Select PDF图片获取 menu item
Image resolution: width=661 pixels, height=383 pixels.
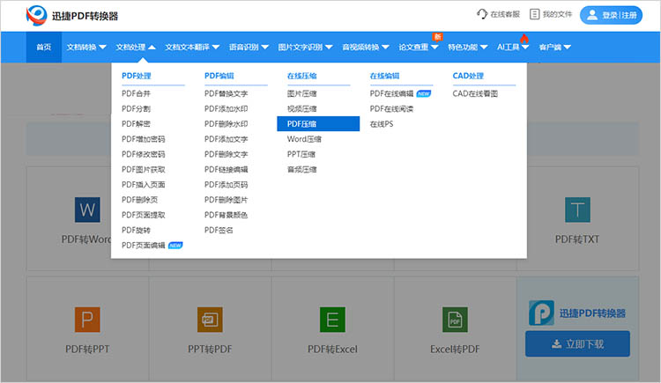pos(144,169)
